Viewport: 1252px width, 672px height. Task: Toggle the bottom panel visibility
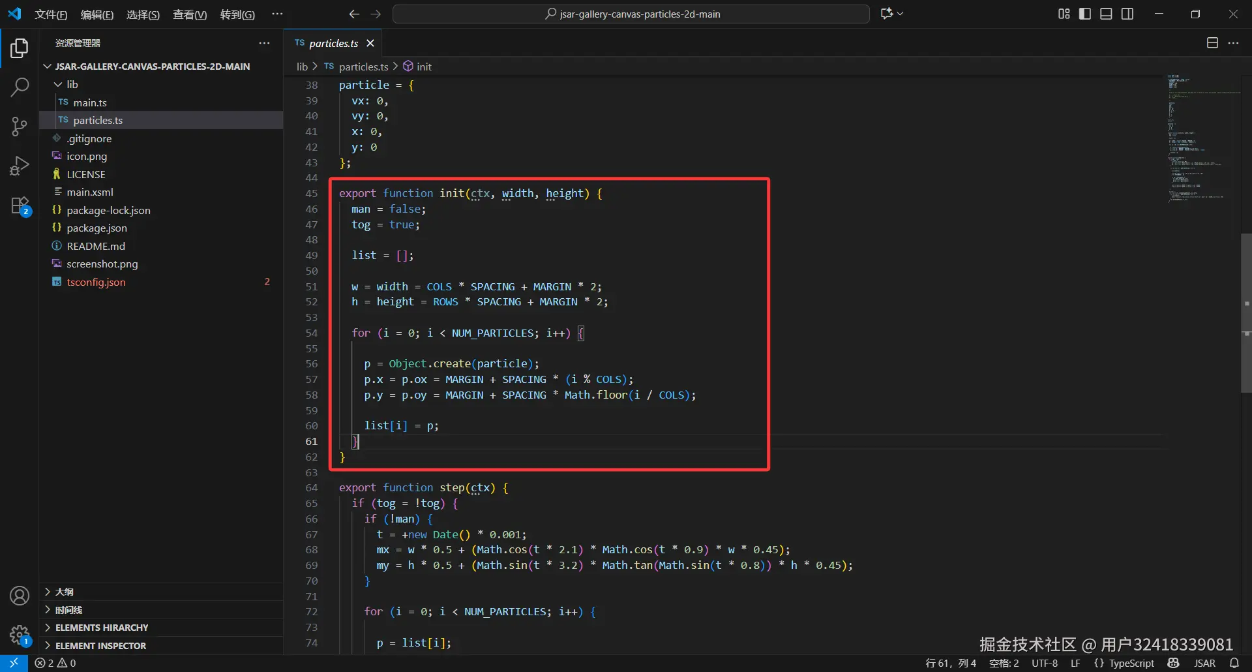coord(1106,14)
